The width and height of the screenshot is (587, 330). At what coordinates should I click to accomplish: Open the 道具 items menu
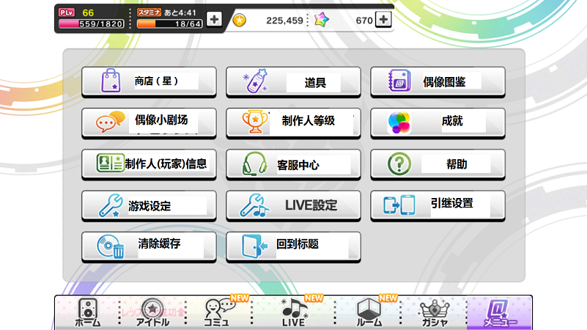tap(293, 82)
